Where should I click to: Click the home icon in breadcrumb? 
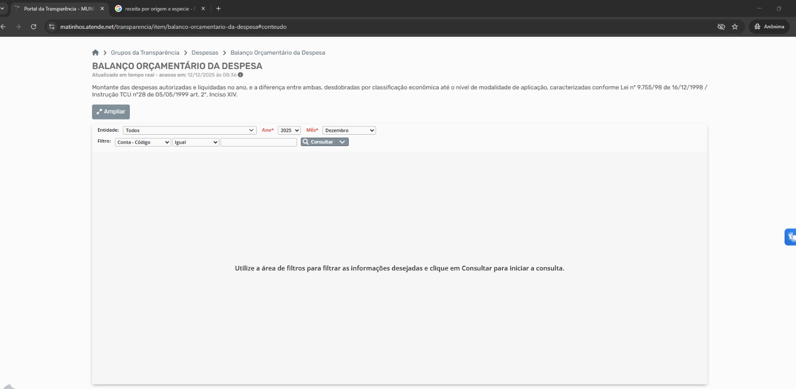click(96, 53)
